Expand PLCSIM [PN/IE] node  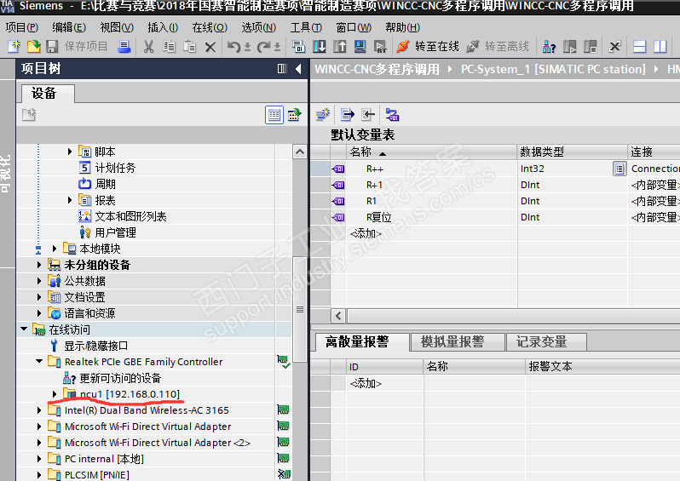coord(39,474)
